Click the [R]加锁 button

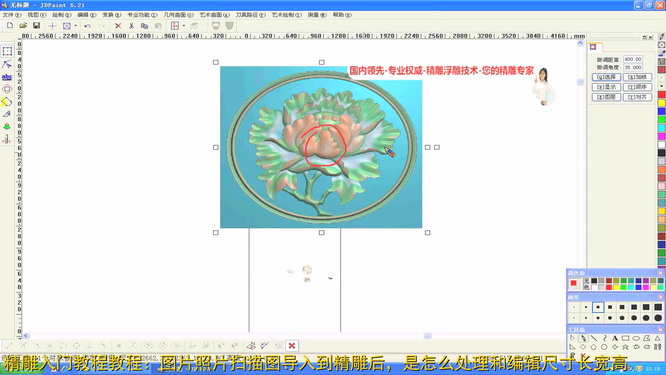pos(637,77)
